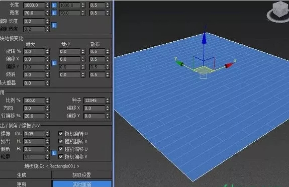
Task: Click the spinner arrows of the 比例 % field
Action: 48,101
